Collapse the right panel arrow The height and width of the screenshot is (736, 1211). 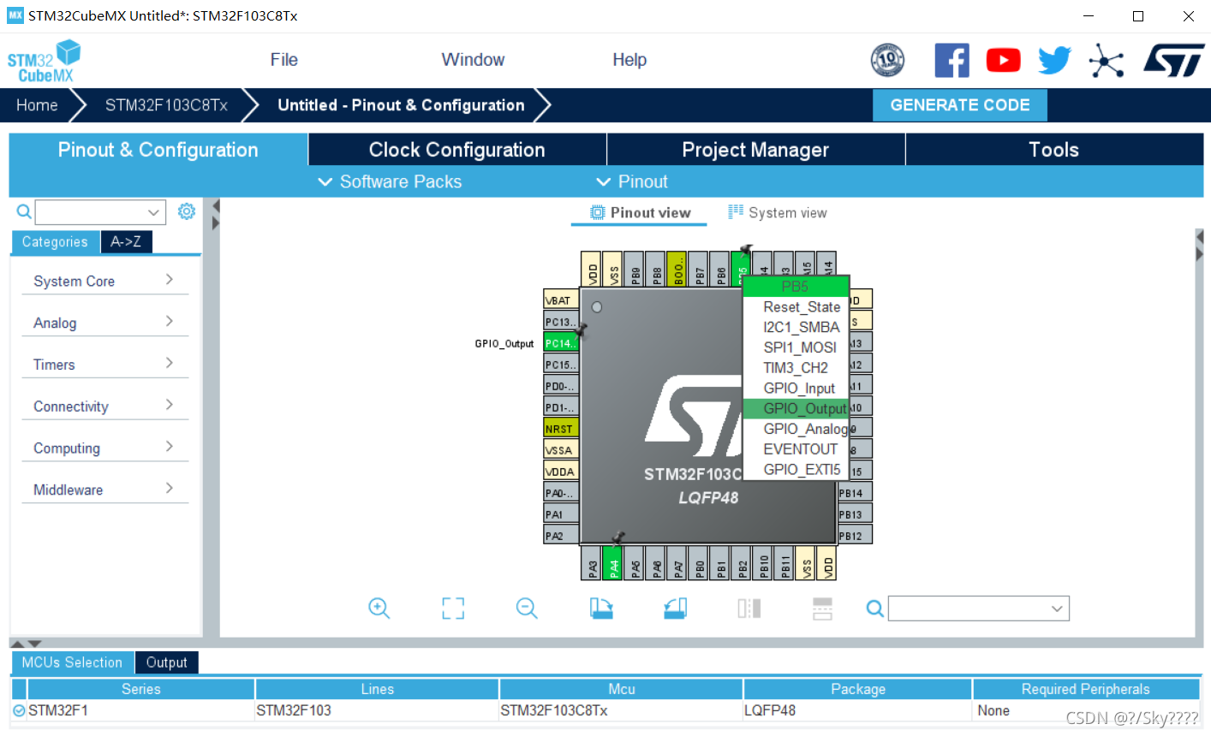[1199, 253]
